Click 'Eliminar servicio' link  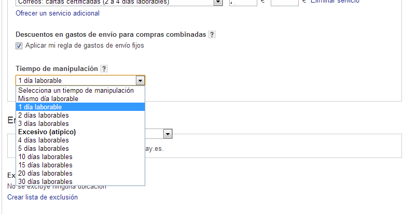(x=335, y=2)
